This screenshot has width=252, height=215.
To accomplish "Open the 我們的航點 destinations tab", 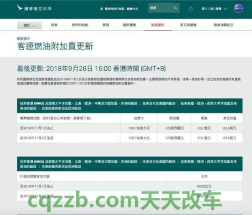I will coord(80,25).
